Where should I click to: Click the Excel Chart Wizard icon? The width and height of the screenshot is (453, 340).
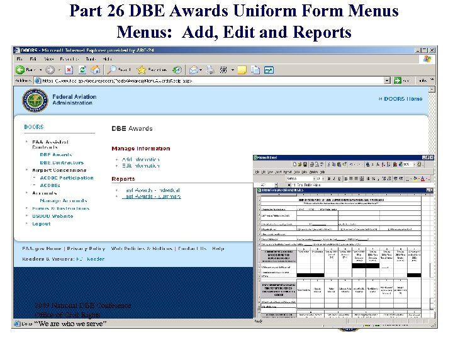tap(395, 164)
